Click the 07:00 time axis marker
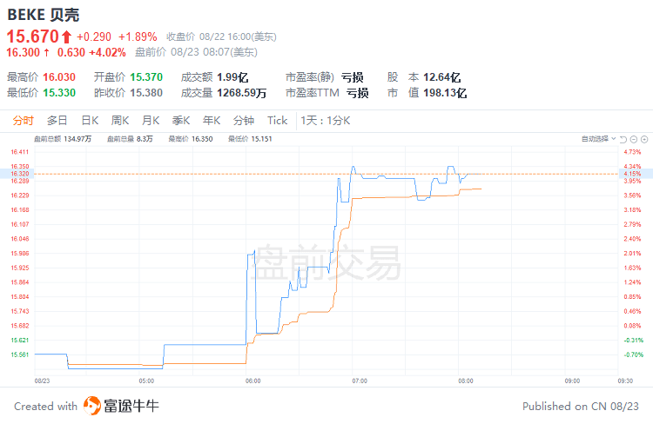Viewport: 653px width, 424px height. coord(360,381)
